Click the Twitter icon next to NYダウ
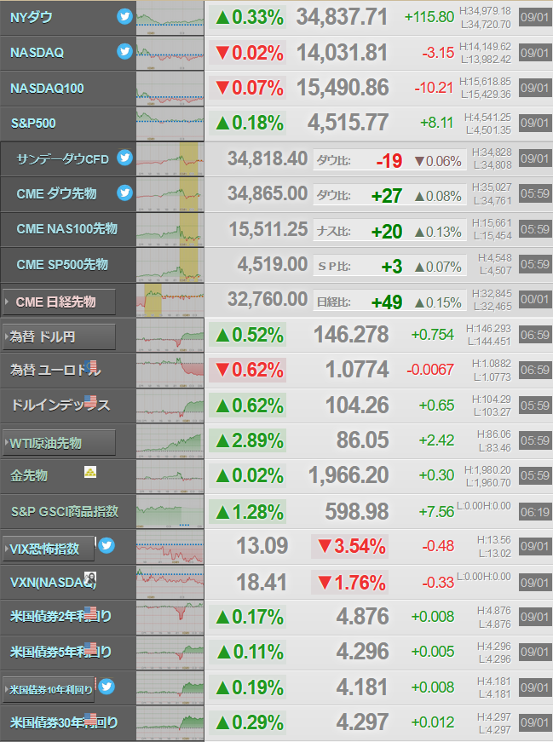The height and width of the screenshot is (742, 553). click(x=124, y=16)
